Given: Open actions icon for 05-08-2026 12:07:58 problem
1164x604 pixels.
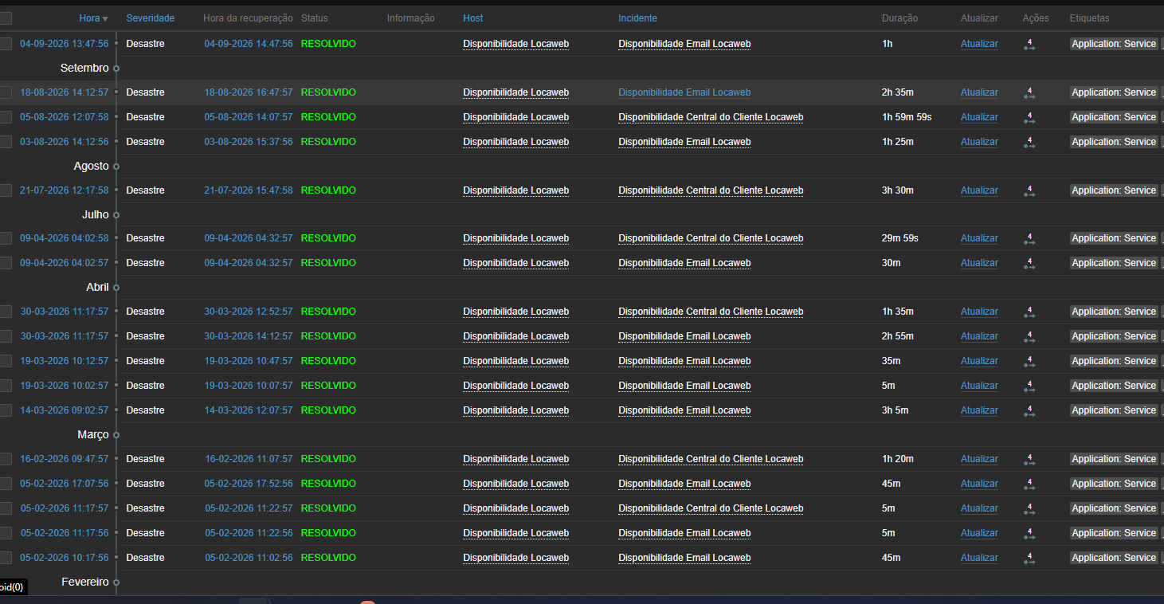Looking at the screenshot, I should (x=1029, y=118).
